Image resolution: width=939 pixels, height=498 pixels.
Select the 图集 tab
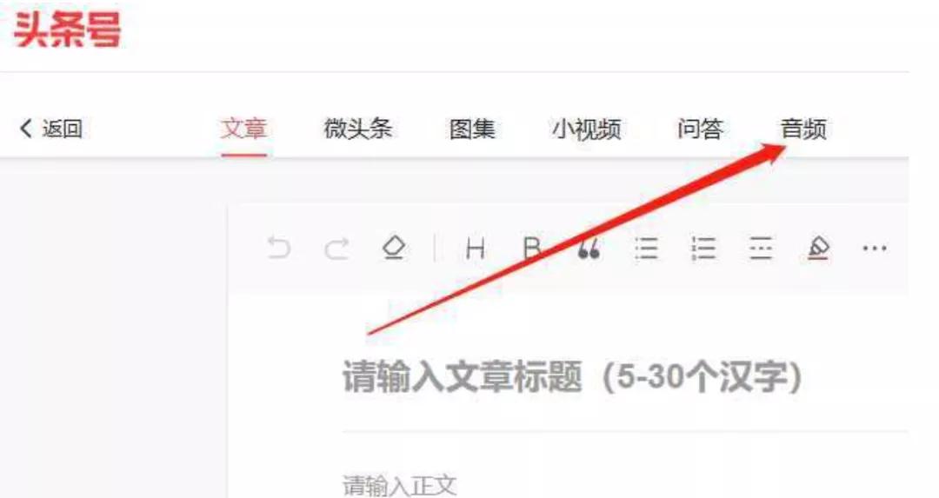coord(472,128)
